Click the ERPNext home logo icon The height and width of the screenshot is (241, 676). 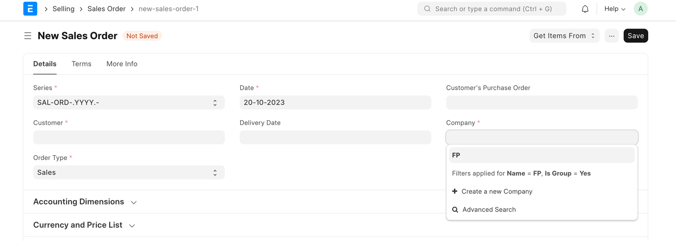tap(30, 9)
